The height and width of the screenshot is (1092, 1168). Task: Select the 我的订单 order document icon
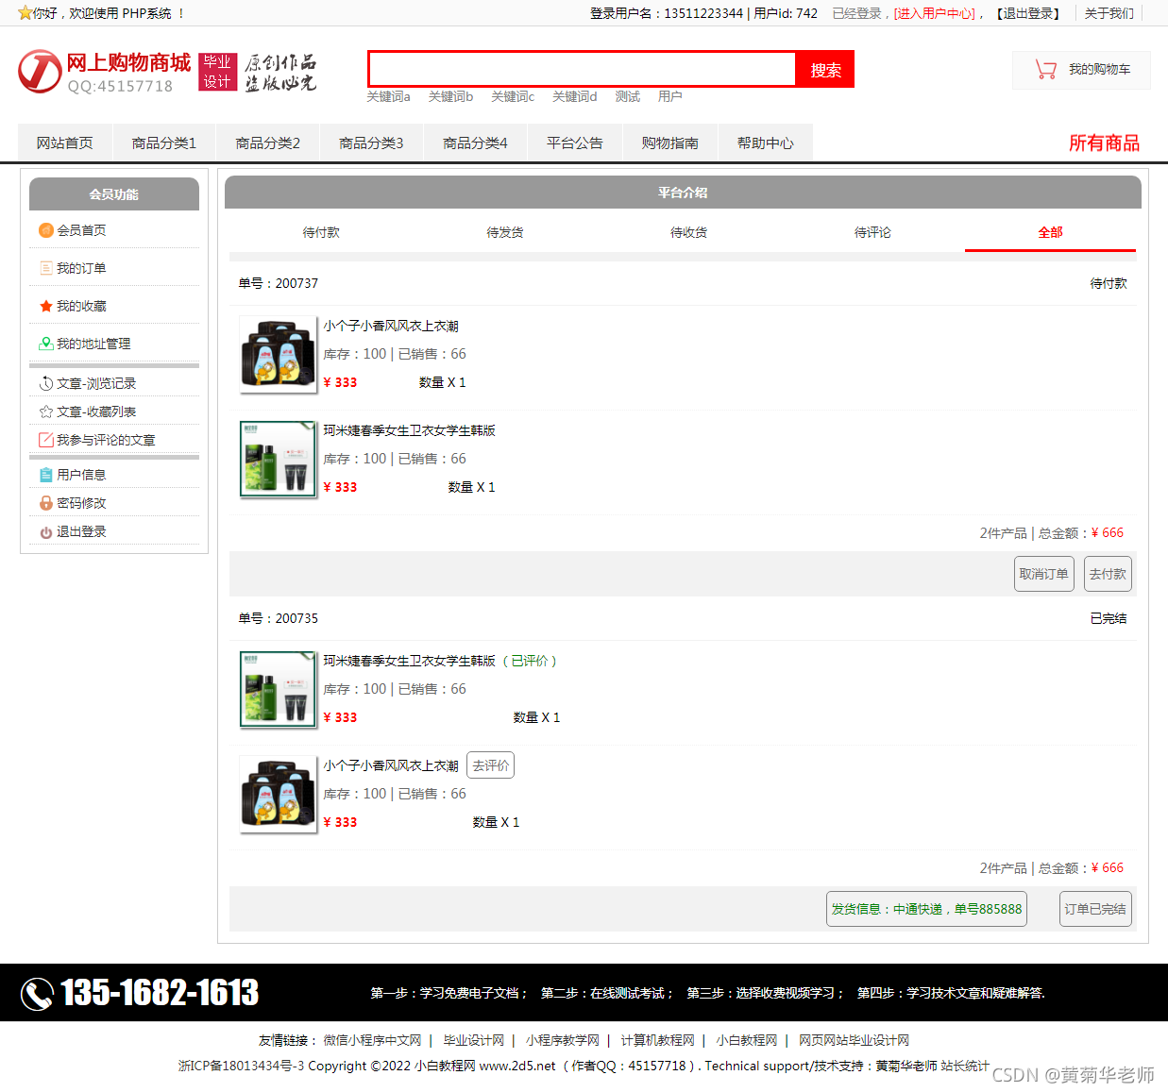45,267
